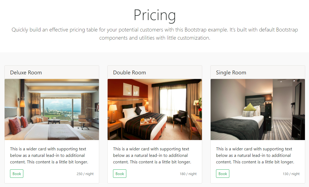Click the 180 / night price label

[x=188, y=174]
